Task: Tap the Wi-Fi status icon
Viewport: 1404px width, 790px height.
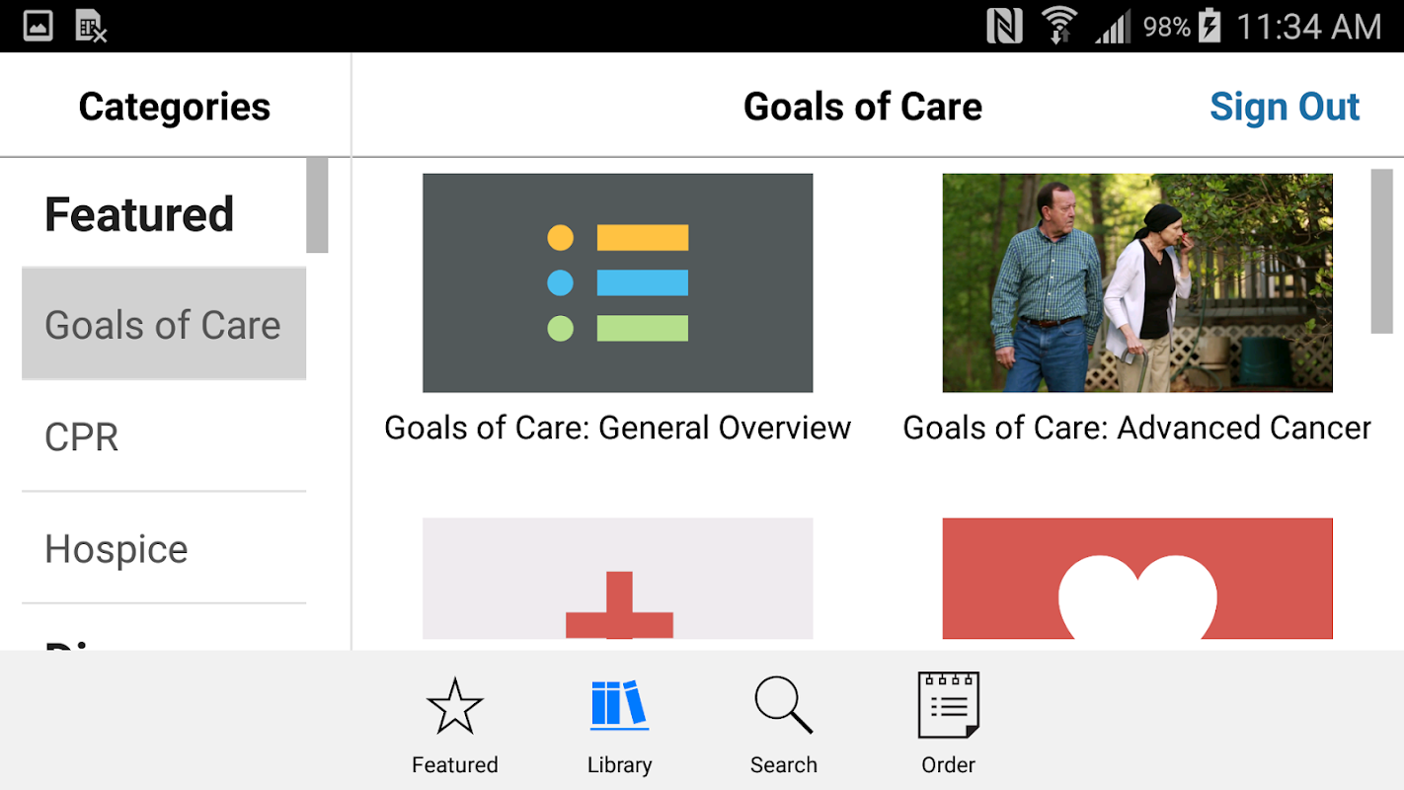Action: pyautogui.click(x=1058, y=27)
